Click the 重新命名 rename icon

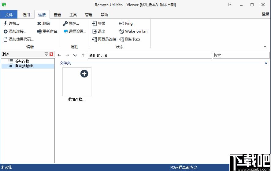pyautogui.click(x=39, y=31)
